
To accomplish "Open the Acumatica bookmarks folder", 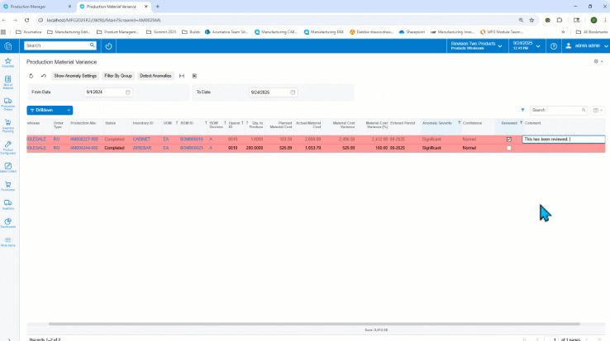I will [28, 32].
